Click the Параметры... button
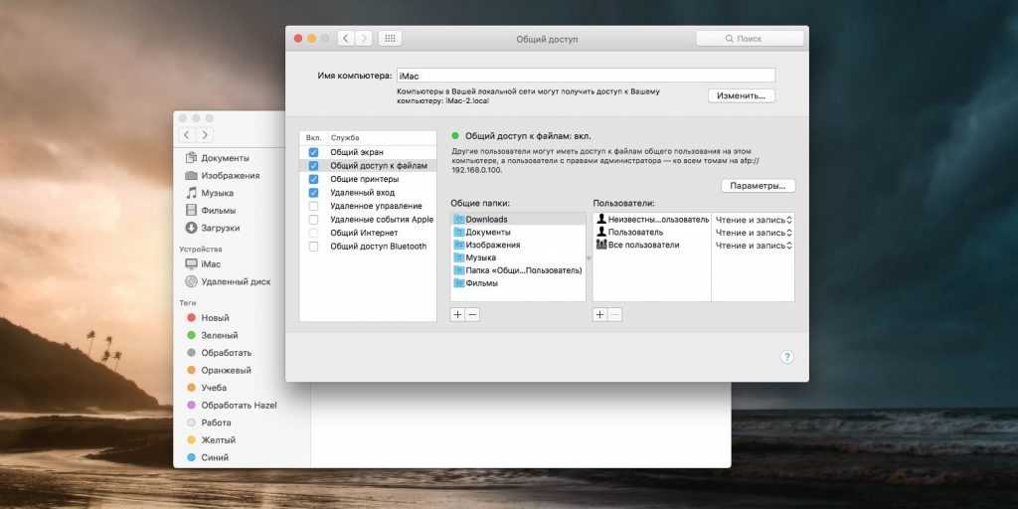 pyautogui.click(x=758, y=186)
